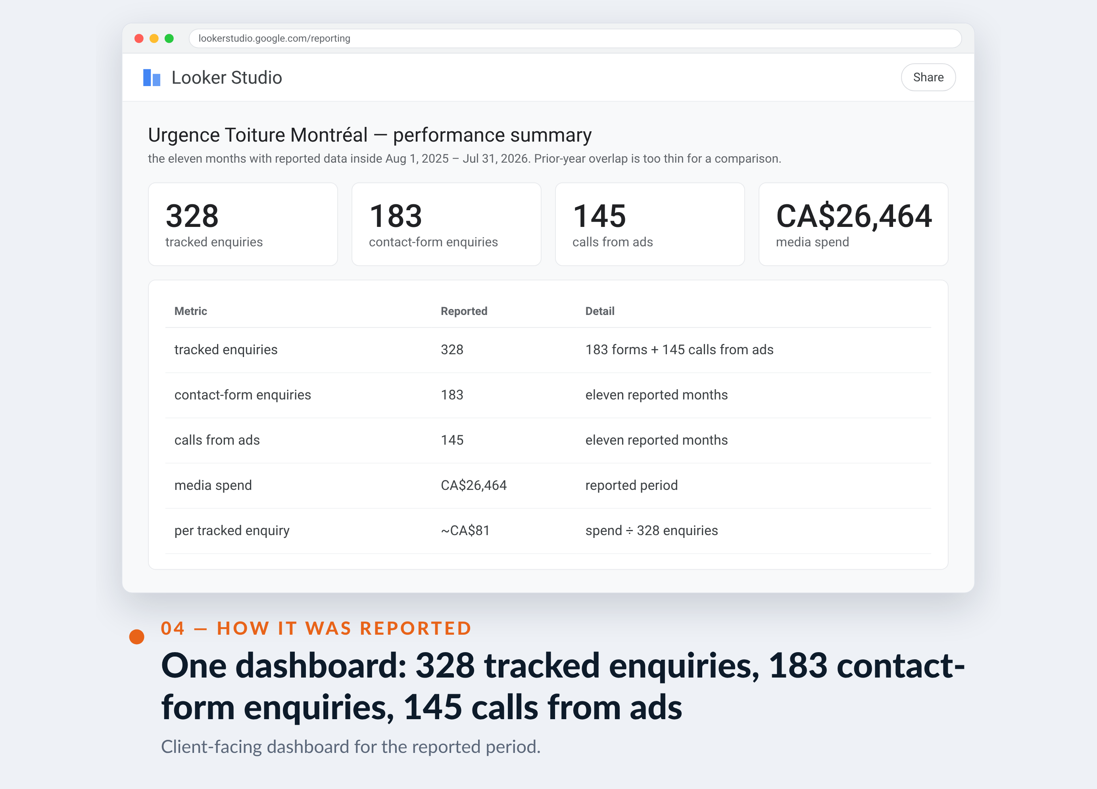Click 'Client-facing dashboard for the reported period.'
The height and width of the screenshot is (789, 1097).
[351, 747]
